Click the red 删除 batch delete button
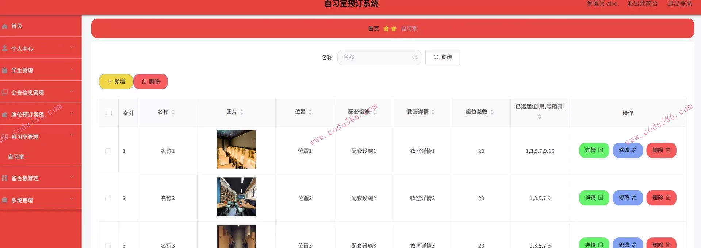Viewport: 701px width, 248px height. click(151, 81)
